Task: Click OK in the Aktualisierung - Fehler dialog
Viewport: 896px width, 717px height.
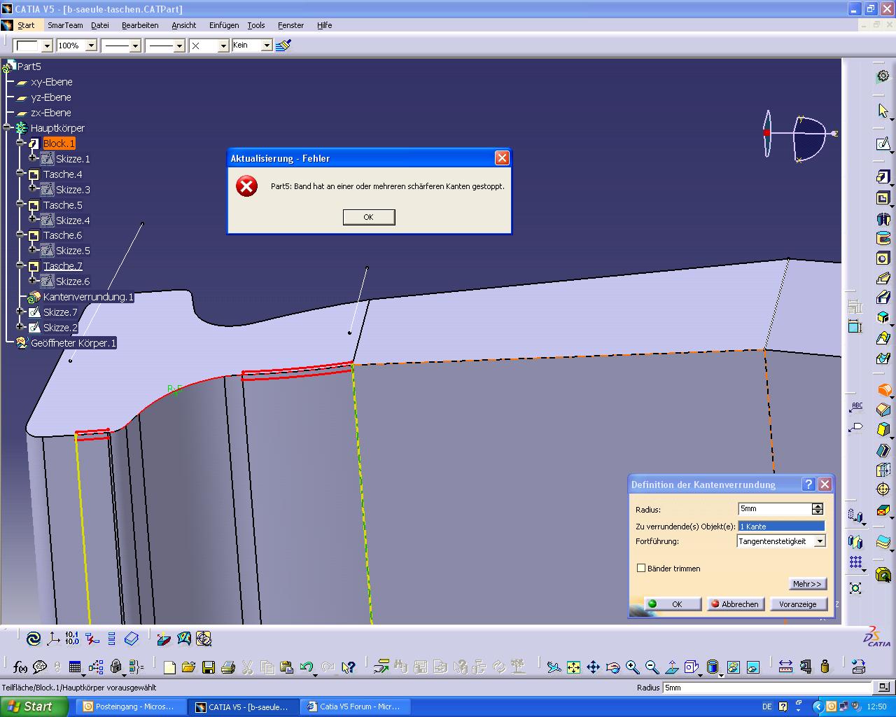Action: pos(369,217)
